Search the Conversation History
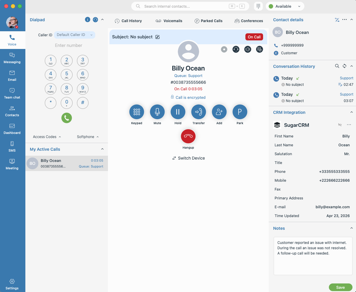This screenshot has width=356, height=292. pos(337,66)
